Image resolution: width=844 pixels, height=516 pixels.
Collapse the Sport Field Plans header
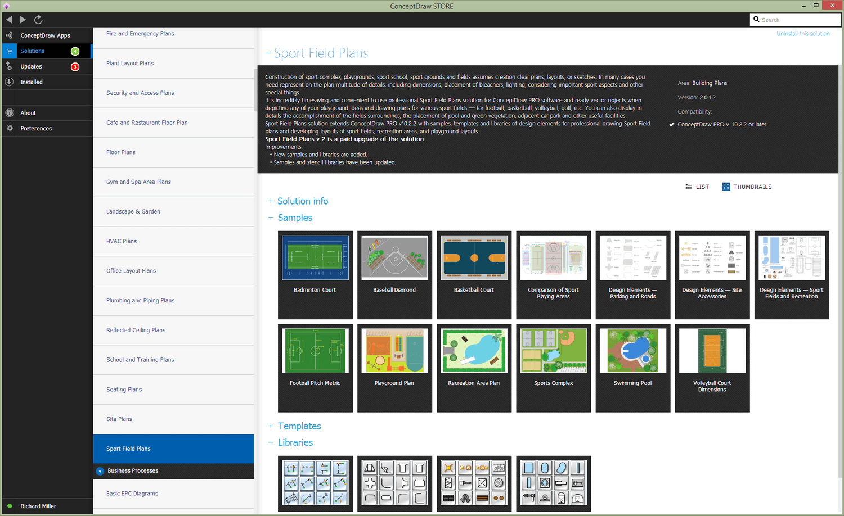268,53
